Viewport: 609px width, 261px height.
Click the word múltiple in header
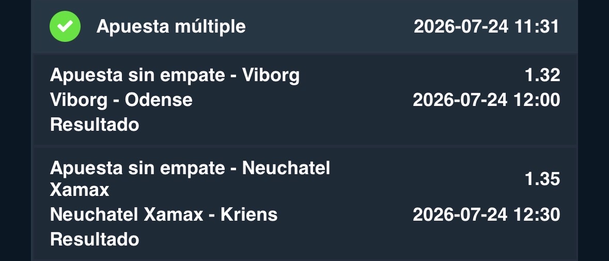210,27
